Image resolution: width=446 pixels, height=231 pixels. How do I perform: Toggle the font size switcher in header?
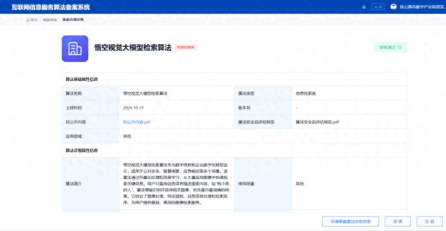pos(378,7)
